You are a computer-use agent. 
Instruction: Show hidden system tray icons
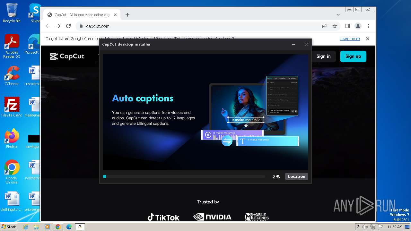pos(358,227)
